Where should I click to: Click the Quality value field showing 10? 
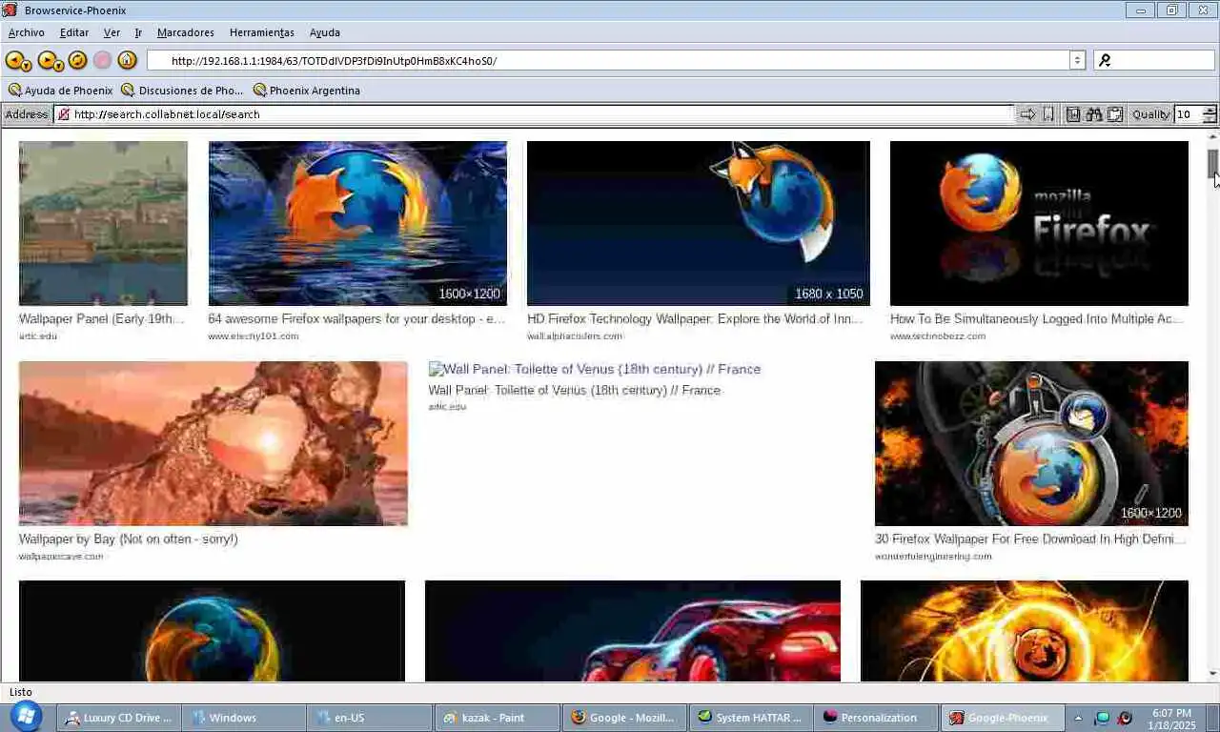pyautogui.click(x=1189, y=114)
